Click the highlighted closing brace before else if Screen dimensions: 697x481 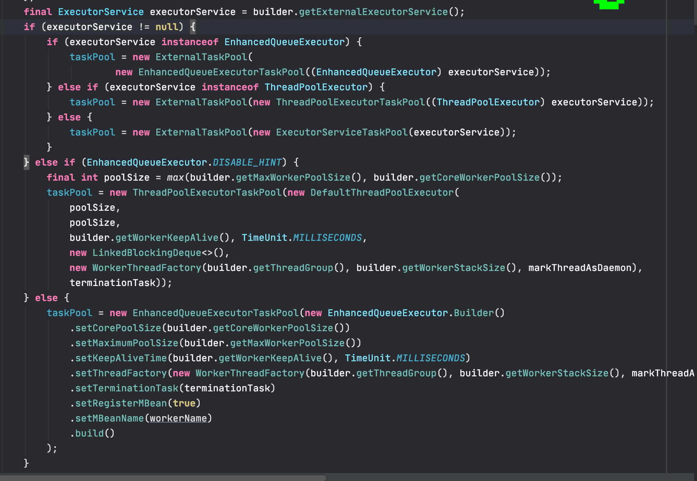[x=26, y=162]
